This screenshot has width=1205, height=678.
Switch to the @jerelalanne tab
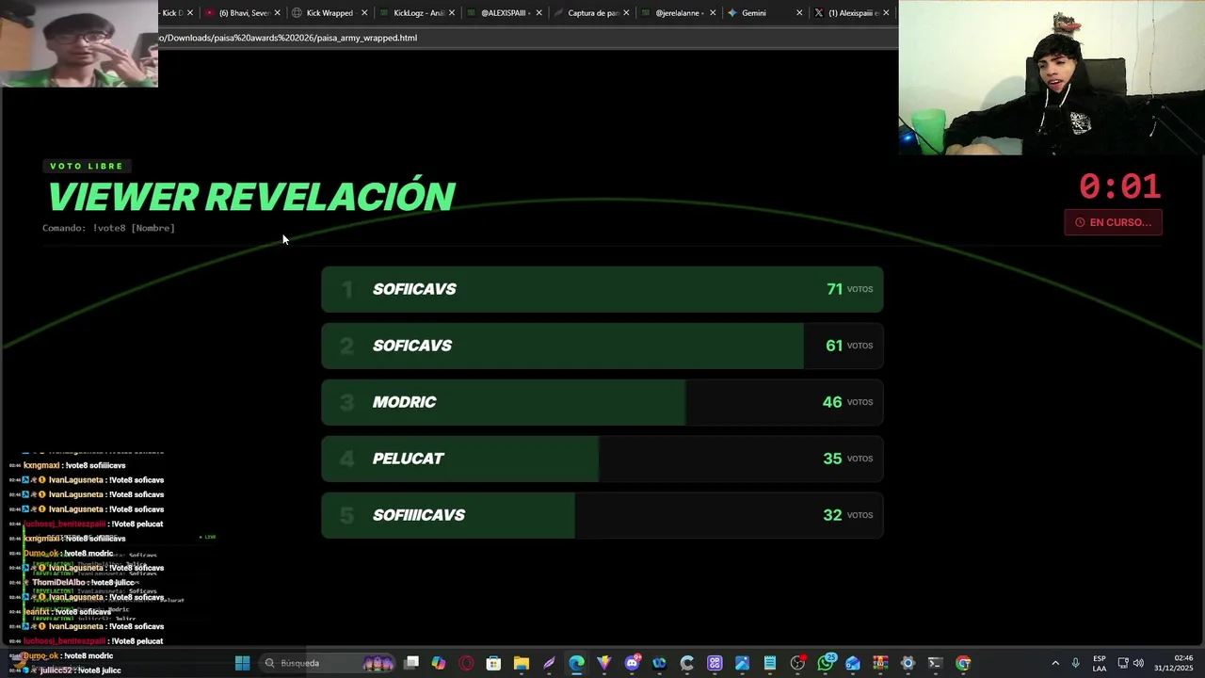680,13
